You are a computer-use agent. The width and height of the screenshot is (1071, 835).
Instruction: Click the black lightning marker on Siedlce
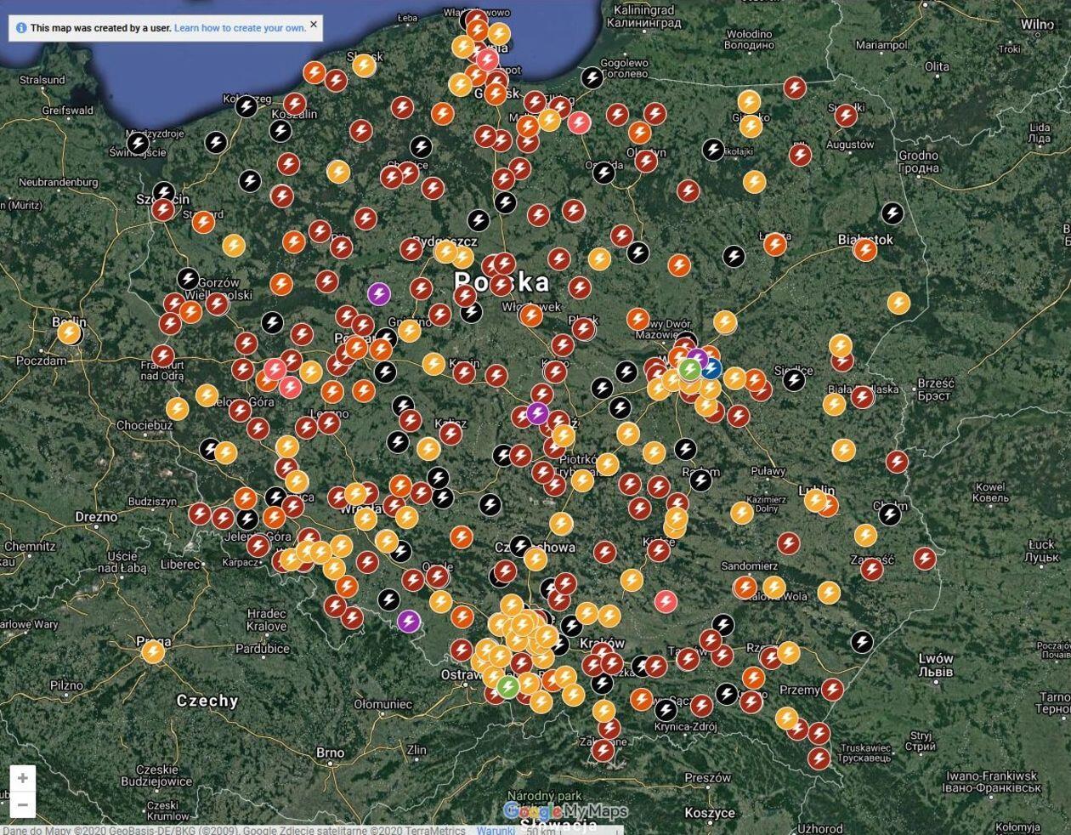794,379
